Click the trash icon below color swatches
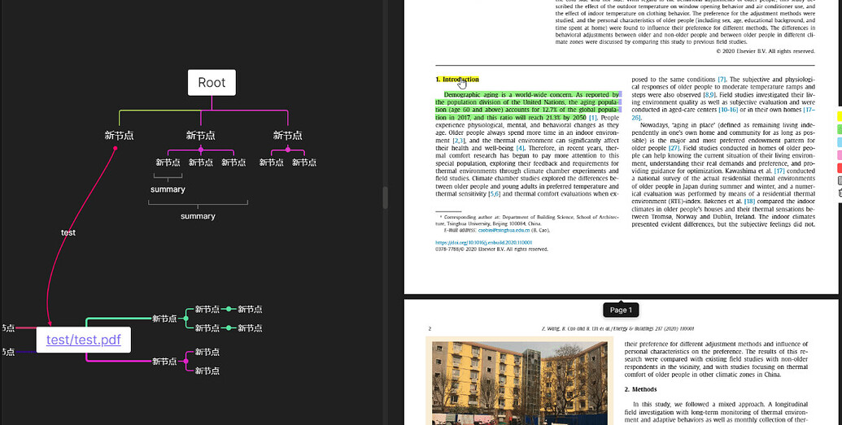 pyautogui.click(x=839, y=180)
